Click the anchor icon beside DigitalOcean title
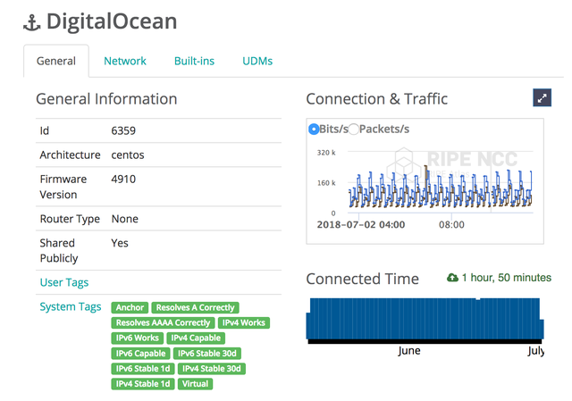 point(32,22)
